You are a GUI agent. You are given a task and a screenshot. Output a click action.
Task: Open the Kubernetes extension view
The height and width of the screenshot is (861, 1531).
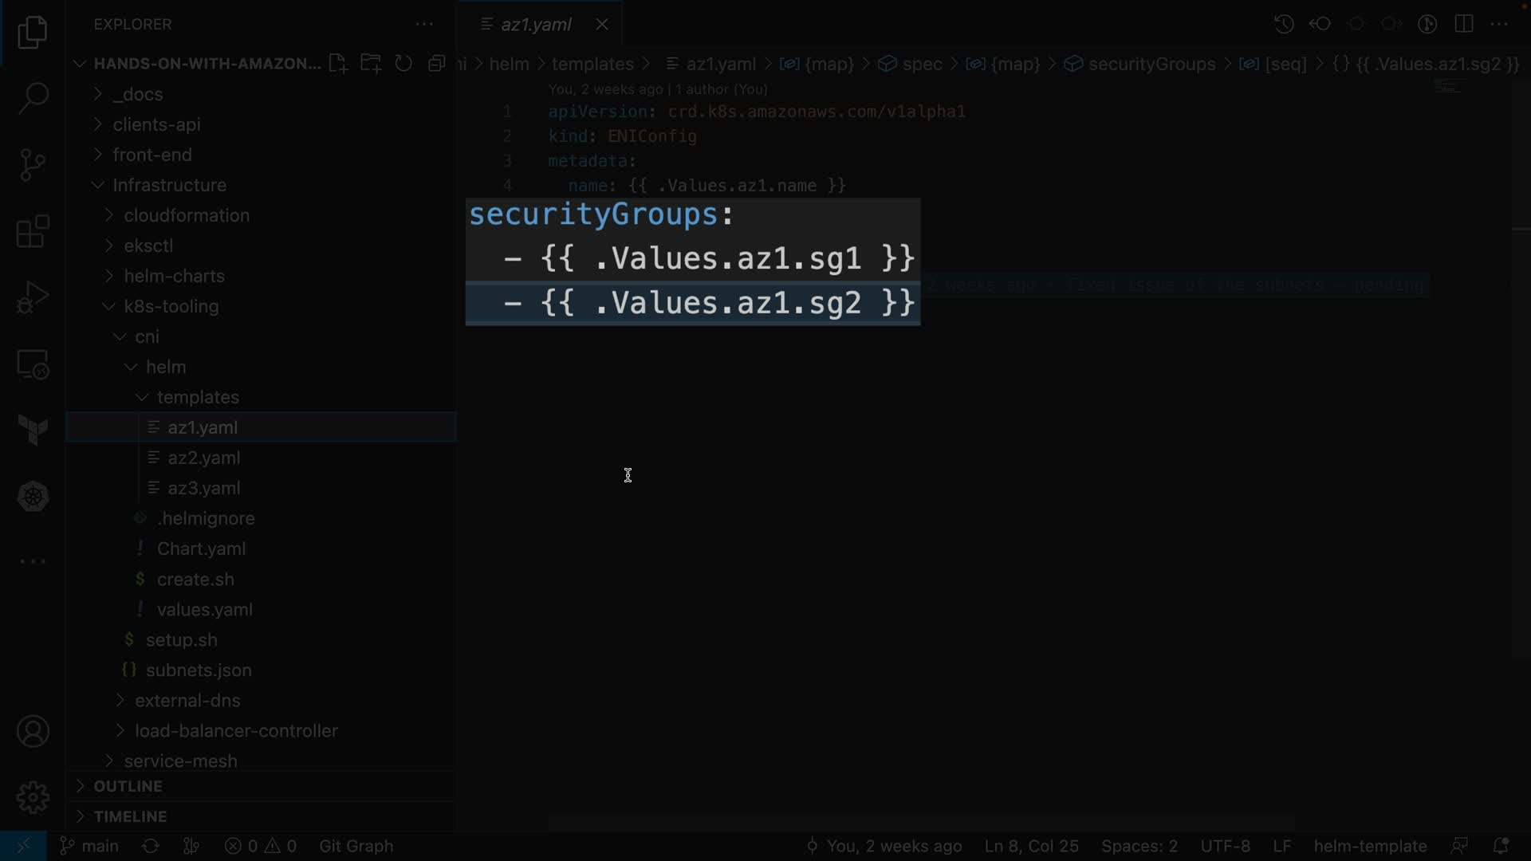[x=33, y=497]
